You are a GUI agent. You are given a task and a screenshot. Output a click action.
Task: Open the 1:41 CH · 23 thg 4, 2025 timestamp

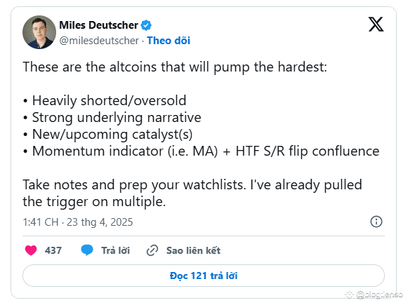(78, 222)
